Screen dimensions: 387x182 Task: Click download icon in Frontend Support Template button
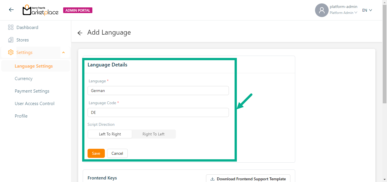pos(212,179)
